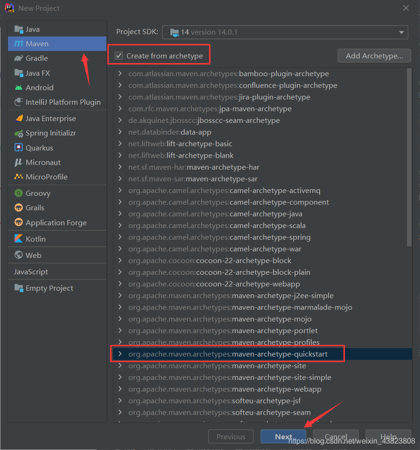420x450 pixels.
Task: Select Maven in the project type list
Action: click(37, 44)
